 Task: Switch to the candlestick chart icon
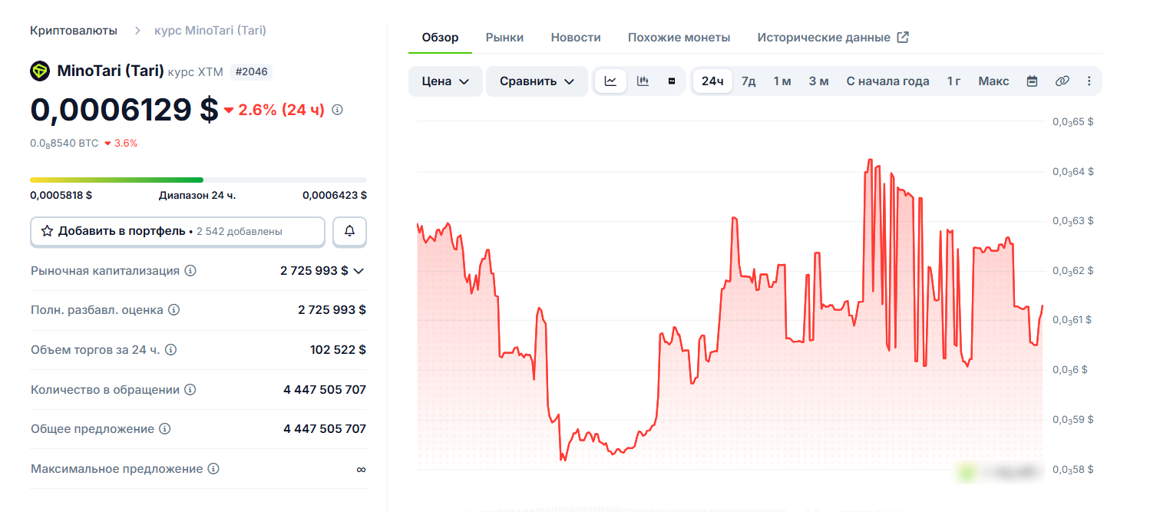point(643,80)
